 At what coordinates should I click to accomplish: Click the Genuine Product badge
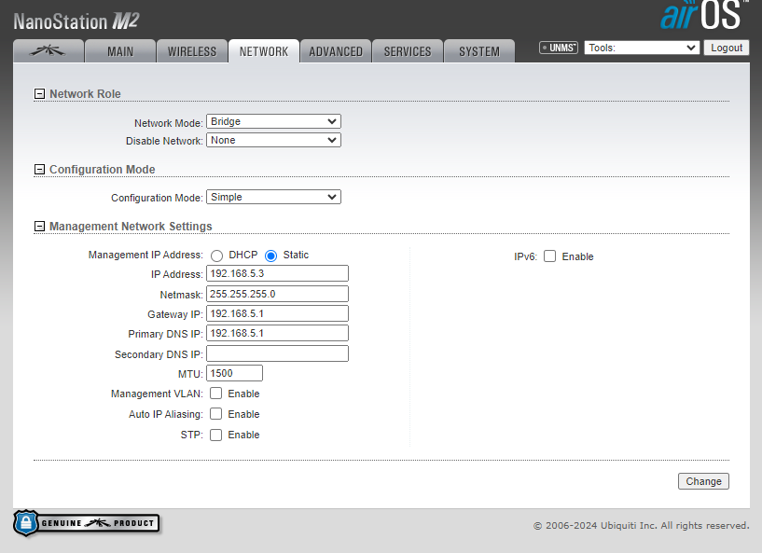86,523
